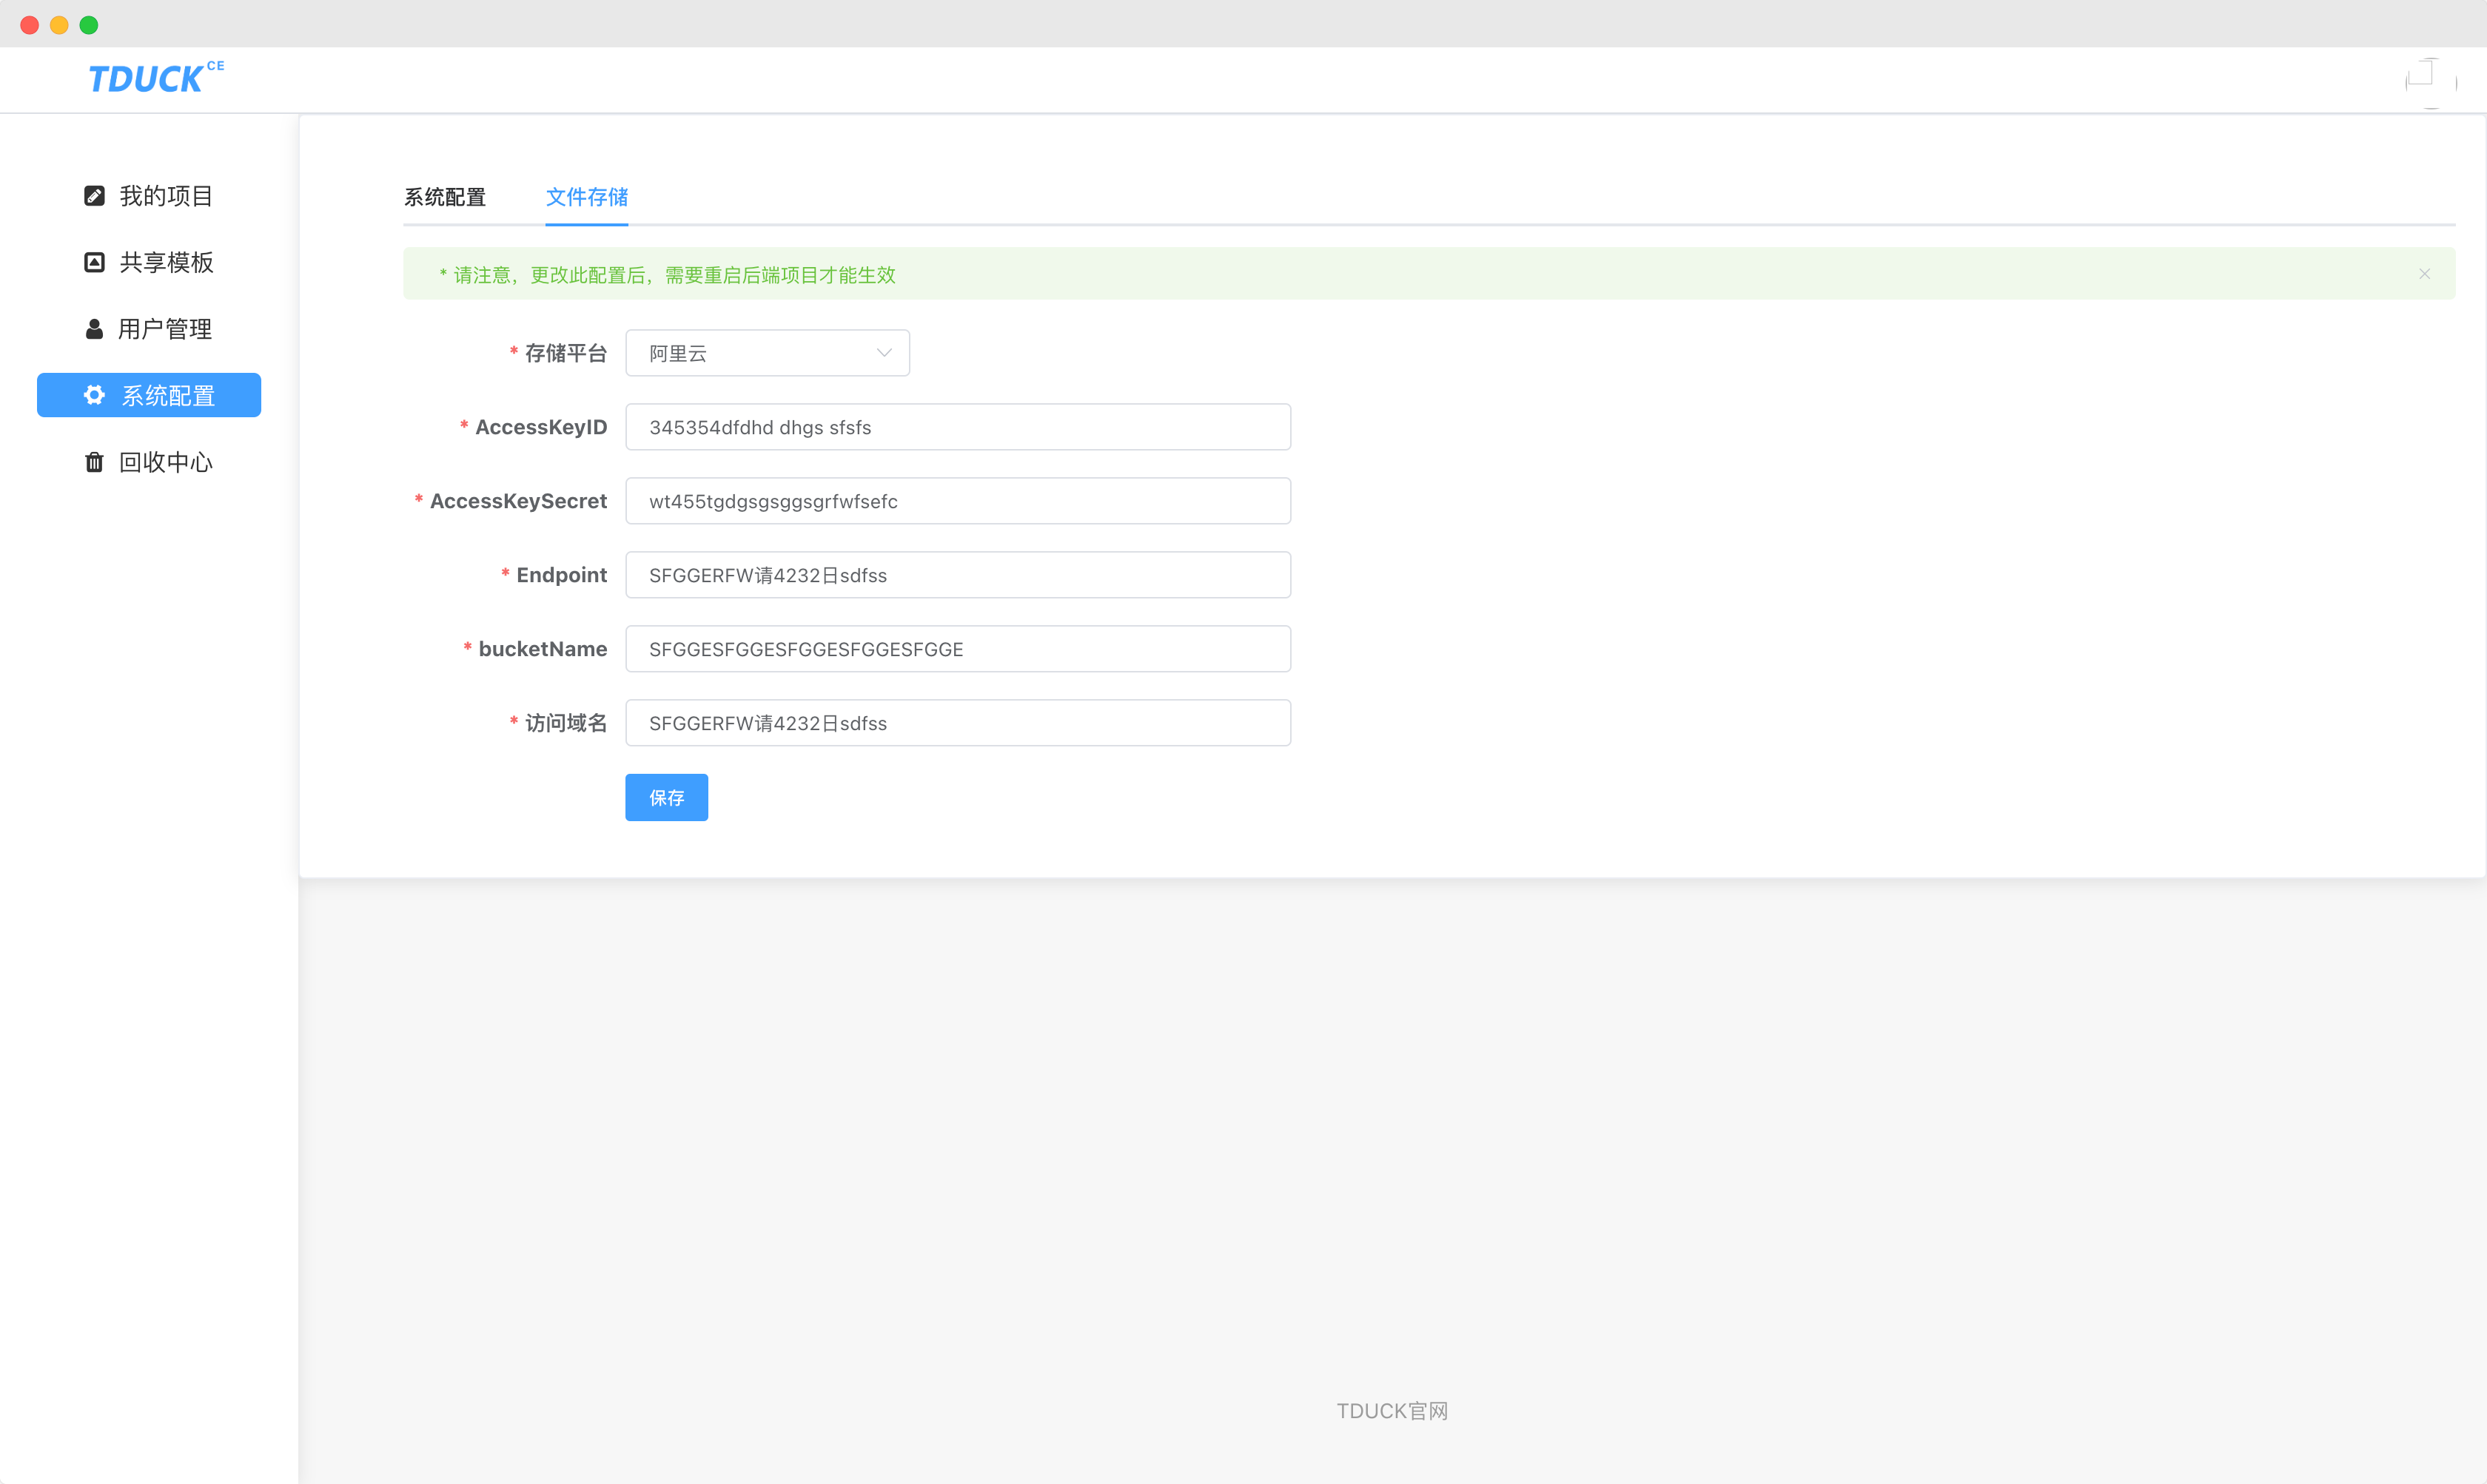Screen dimensions: 2487x1484
Task: Click into the AccessKeySecret field
Action: (957, 501)
